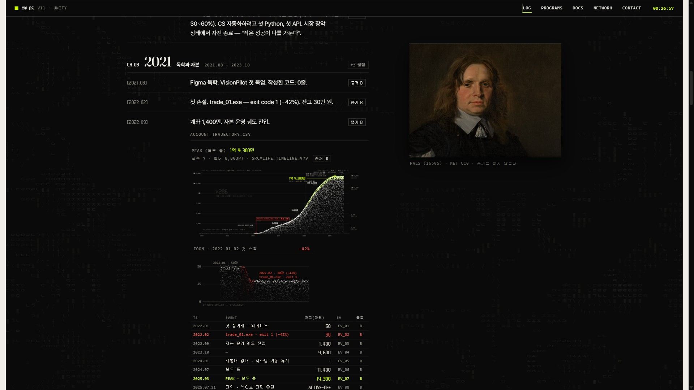Click the clock reading 00:26:57

[663, 8]
